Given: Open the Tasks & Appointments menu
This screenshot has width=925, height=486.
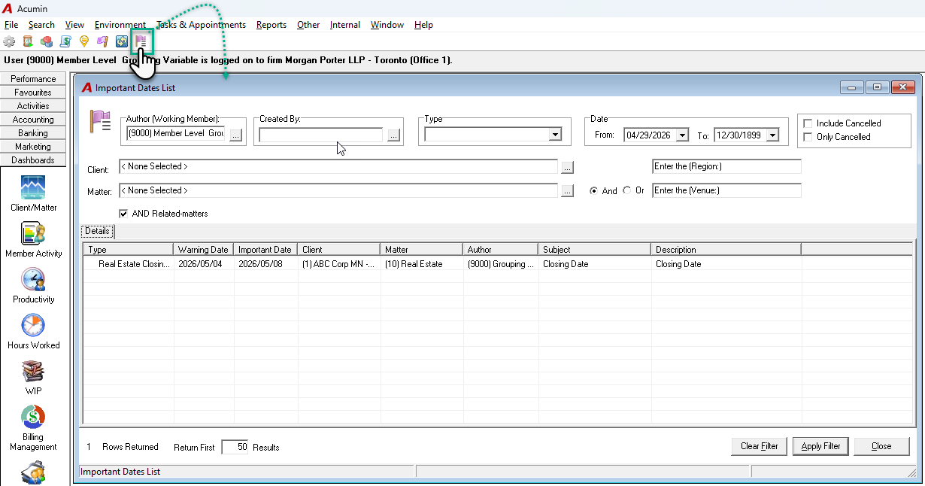Looking at the screenshot, I should [x=201, y=25].
